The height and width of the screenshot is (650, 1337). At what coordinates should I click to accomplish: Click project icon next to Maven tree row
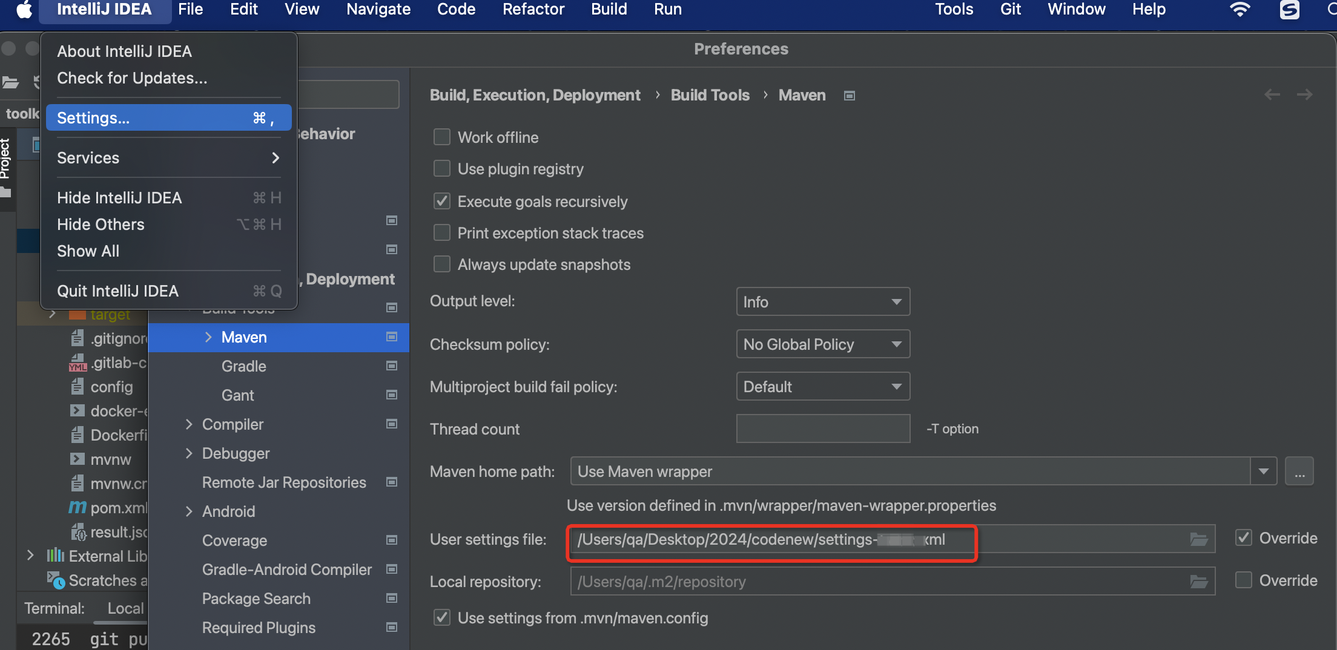[392, 336]
